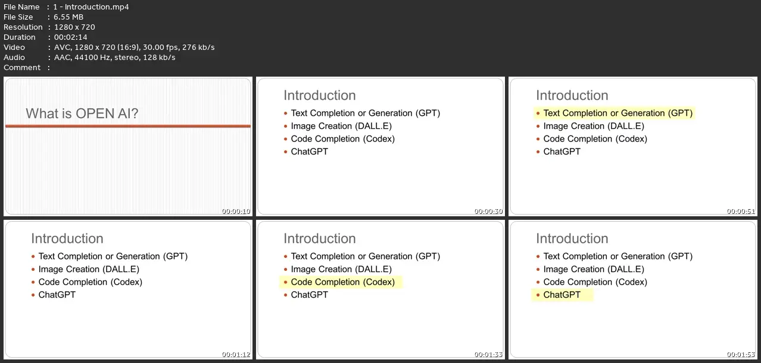Click 'Image Creation (DALL.E)' in the 00:01:33 slide
The image size is (761, 363).
342,269
